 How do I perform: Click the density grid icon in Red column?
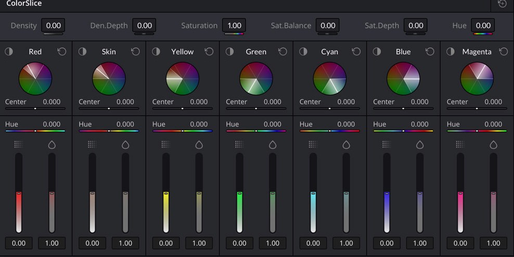pos(19,144)
